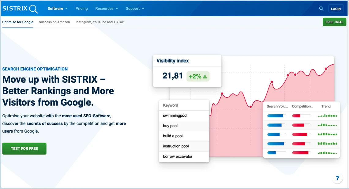Image resolution: width=349 pixels, height=189 pixels.
Task: Select the 'swimmingpool' keyword row
Action: (x=184, y=115)
